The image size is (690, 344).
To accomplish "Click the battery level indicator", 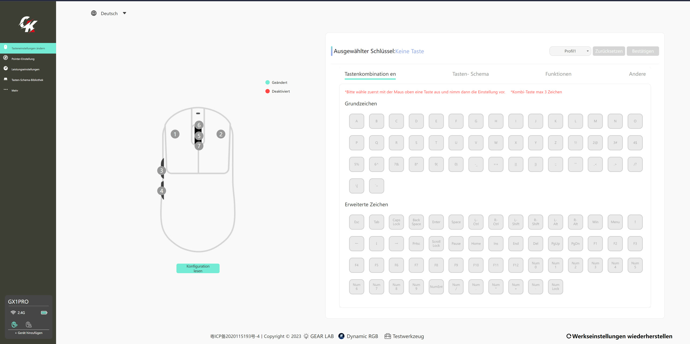I will pos(44,313).
